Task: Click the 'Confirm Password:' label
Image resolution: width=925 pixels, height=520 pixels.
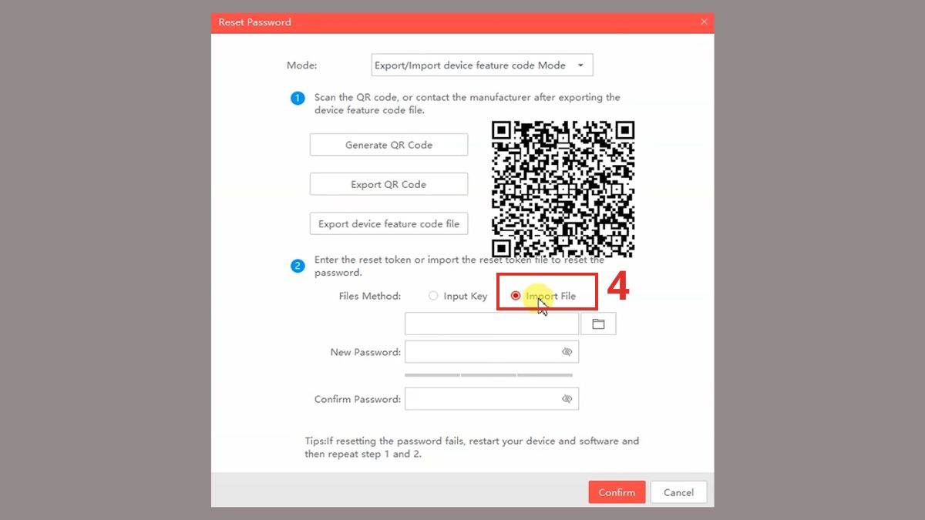Action: coord(358,399)
